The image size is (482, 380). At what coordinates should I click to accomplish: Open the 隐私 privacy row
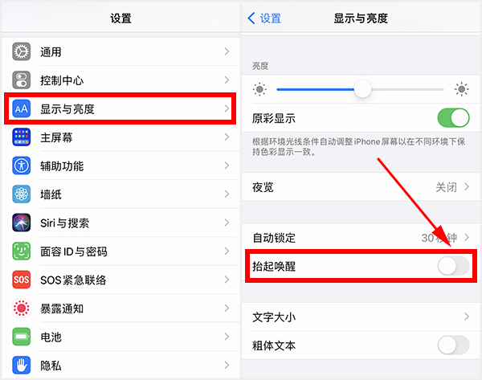[120, 366]
